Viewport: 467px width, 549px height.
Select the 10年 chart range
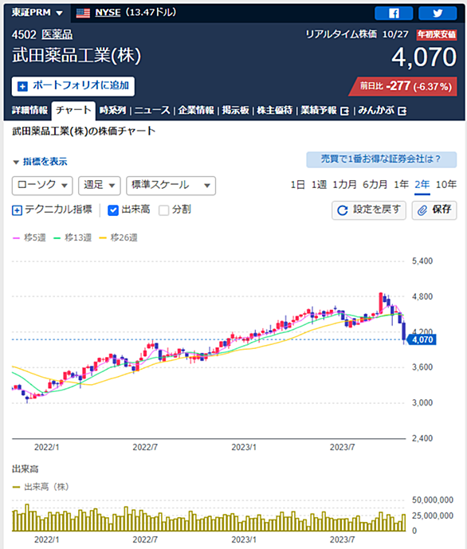[446, 185]
